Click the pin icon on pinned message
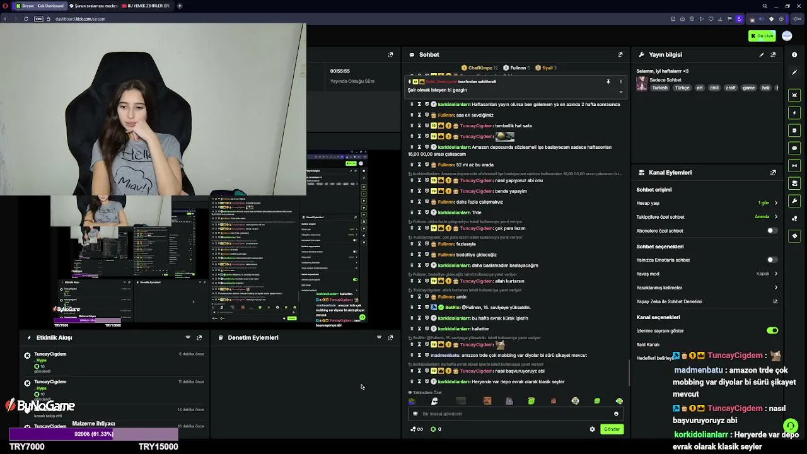The height and width of the screenshot is (454, 807). coord(608,81)
